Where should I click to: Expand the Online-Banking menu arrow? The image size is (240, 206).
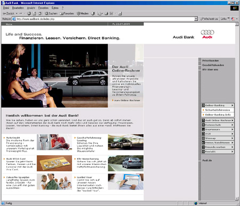coord(232,105)
